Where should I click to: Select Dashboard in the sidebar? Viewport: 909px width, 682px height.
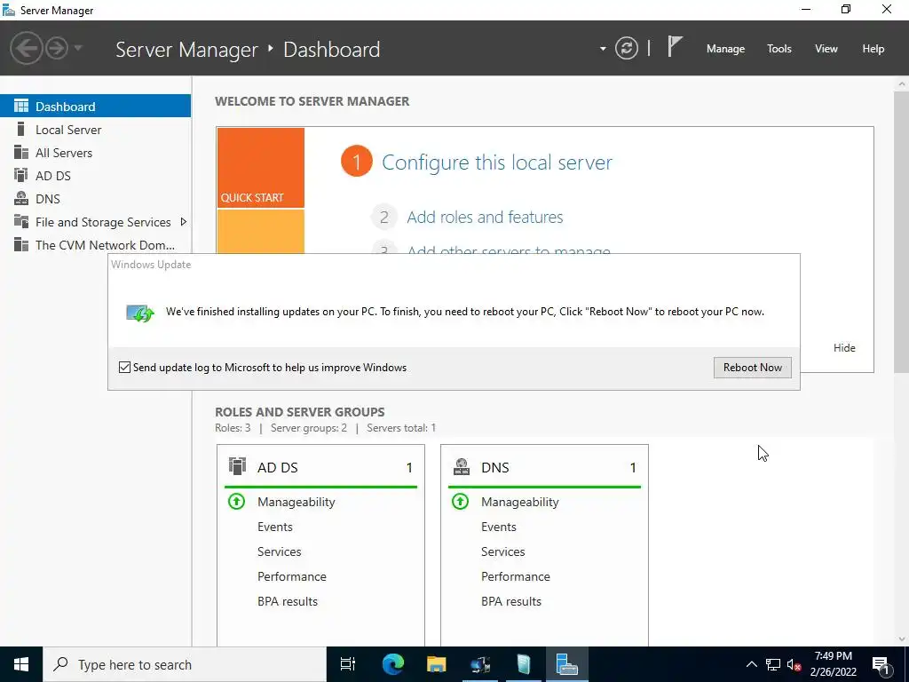tap(95, 107)
